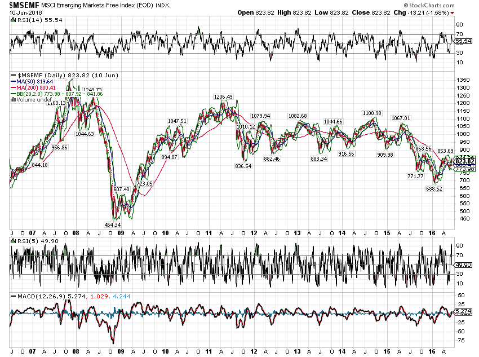Viewport: 479px width, 357px height.
Task: Click the 868.56 price annotation
Action: [423, 148]
